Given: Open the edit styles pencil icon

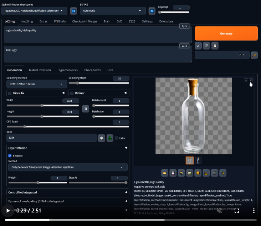Looking at the screenshot, I should 254,55.
